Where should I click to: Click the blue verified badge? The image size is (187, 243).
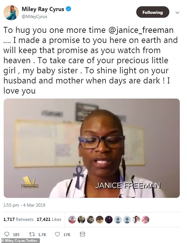(68, 9)
